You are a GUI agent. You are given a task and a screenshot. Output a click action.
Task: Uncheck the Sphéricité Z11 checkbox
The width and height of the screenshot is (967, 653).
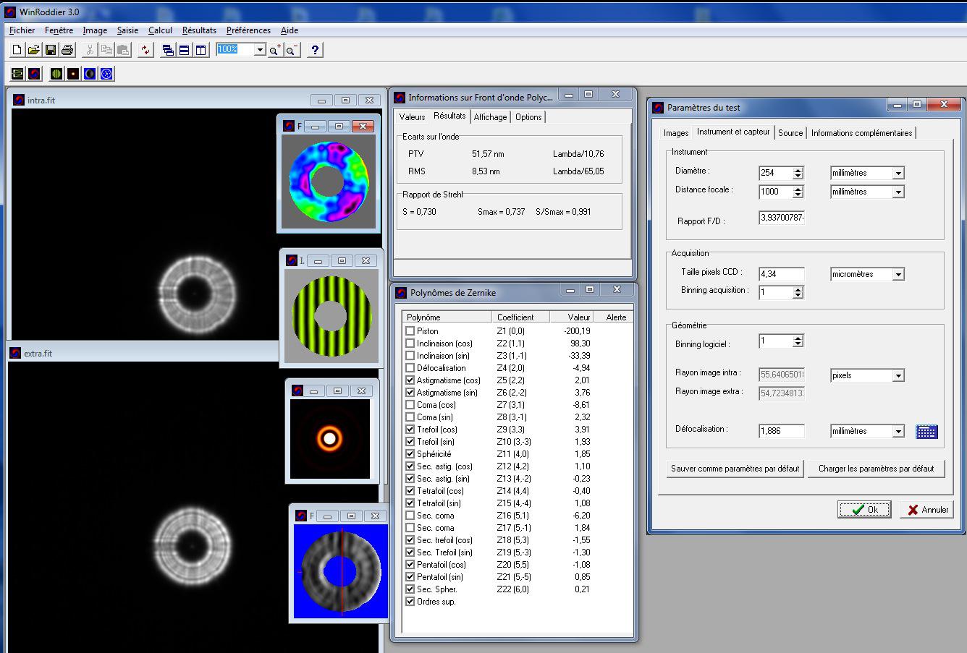coord(410,454)
